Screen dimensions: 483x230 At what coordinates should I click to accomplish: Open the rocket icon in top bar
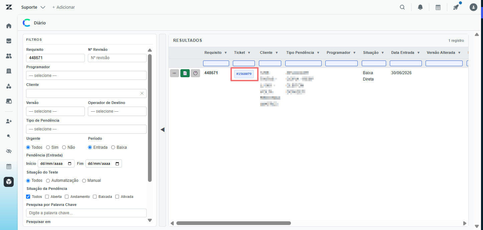click(x=456, y=7)
